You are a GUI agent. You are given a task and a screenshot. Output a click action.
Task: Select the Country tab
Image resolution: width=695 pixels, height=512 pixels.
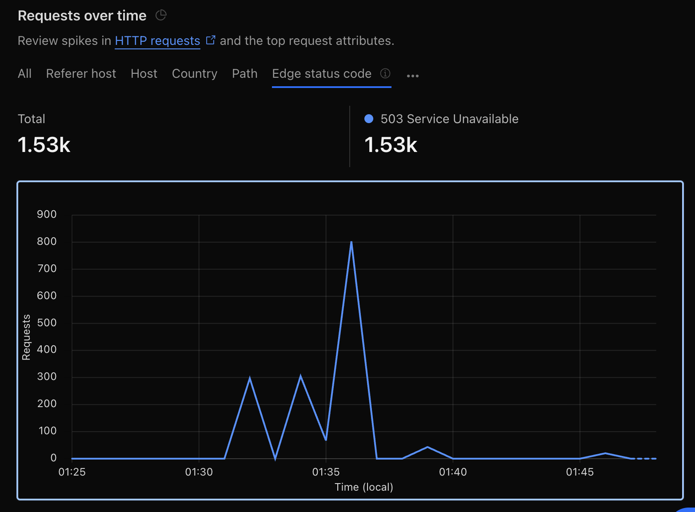[x=195, y=74]
